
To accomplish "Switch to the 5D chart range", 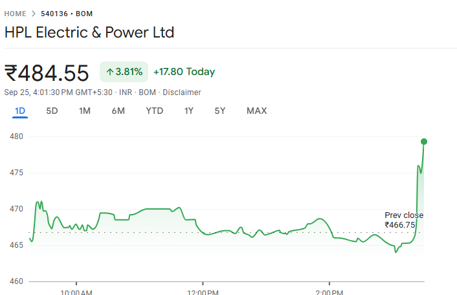I will click(52, 111).
